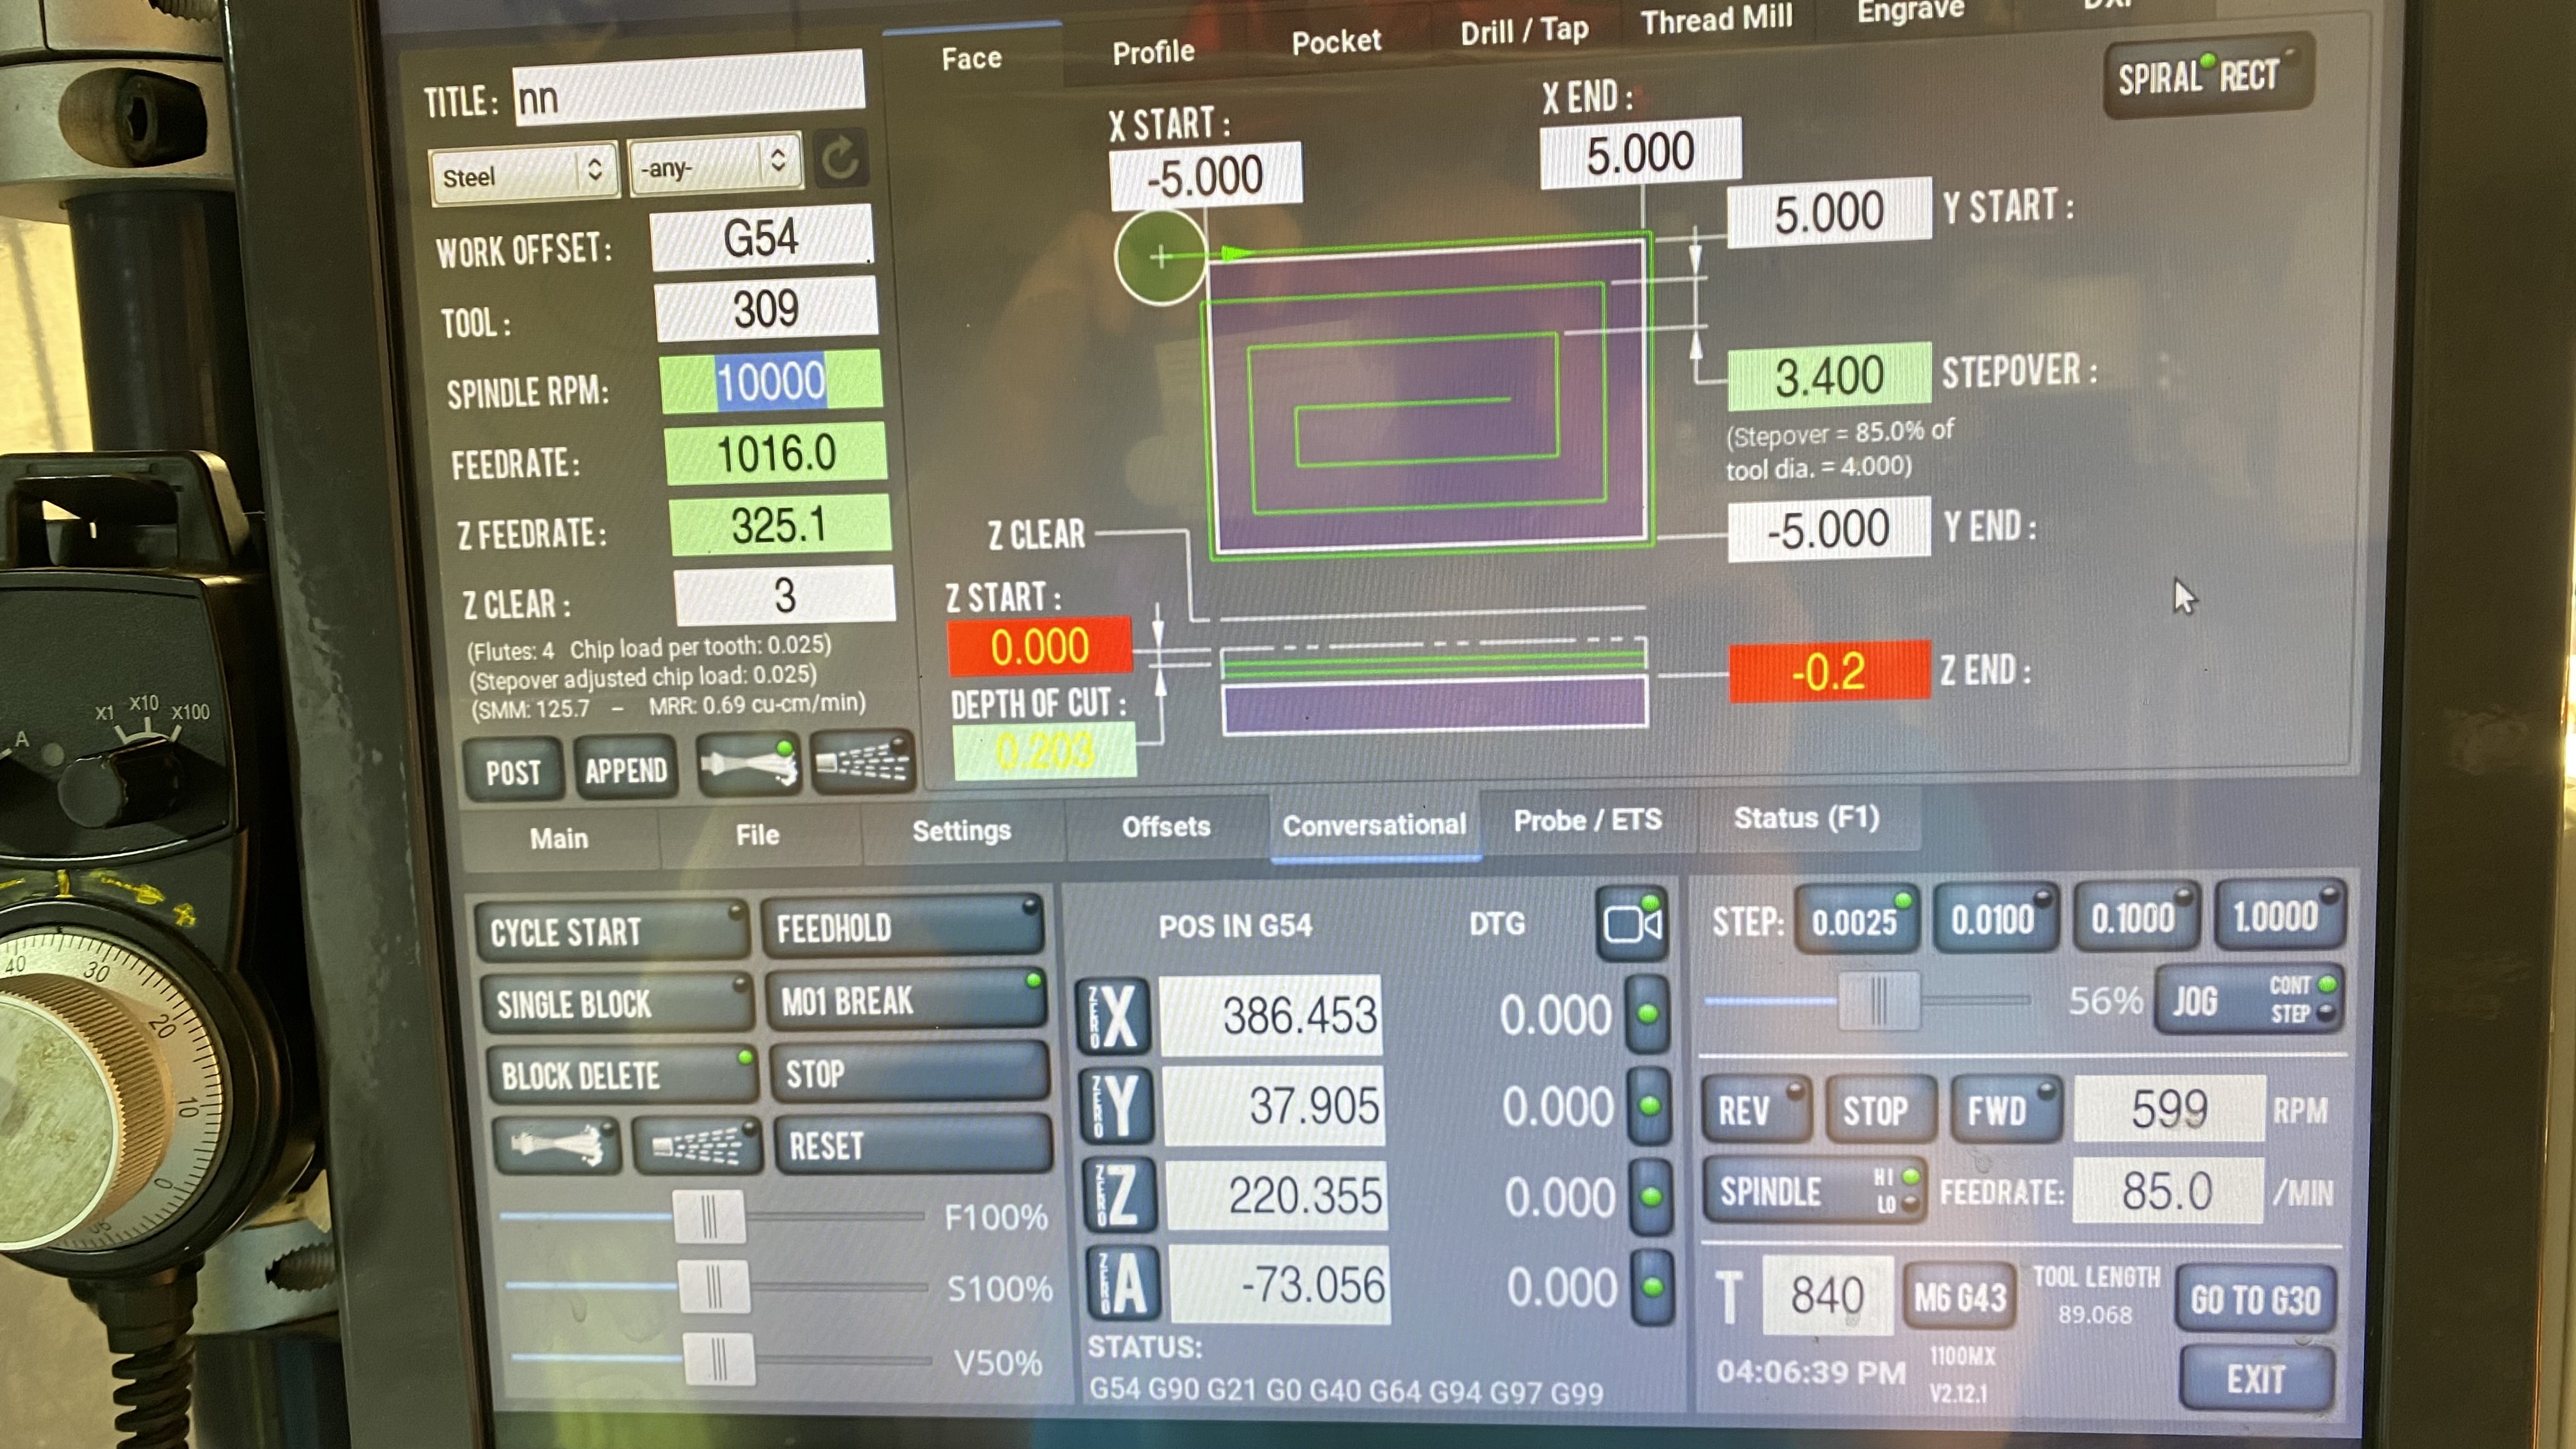Open the Steel material dropdown
2576x1449 pixels.
[523, 175]
